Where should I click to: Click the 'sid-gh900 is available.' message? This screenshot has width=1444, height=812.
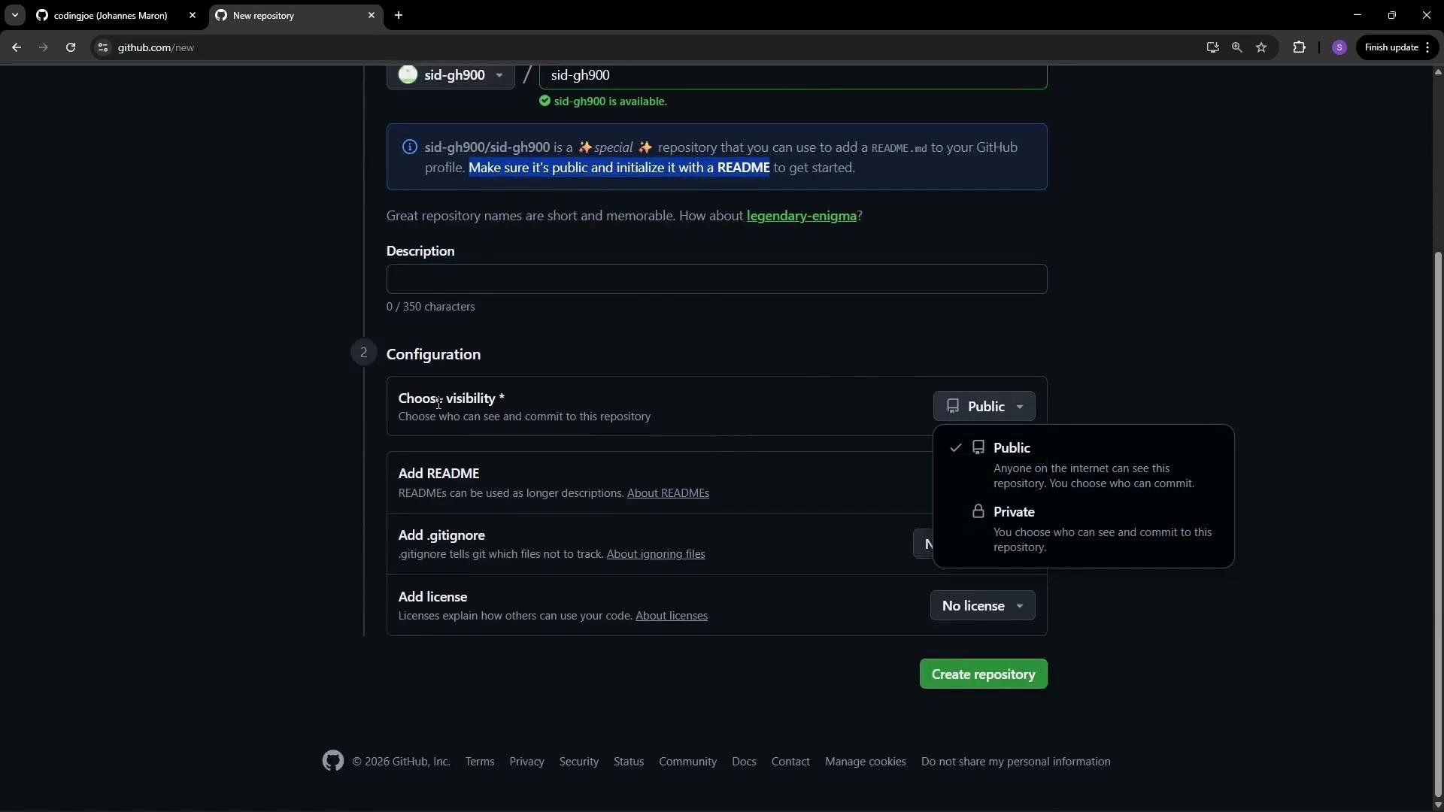610,101
